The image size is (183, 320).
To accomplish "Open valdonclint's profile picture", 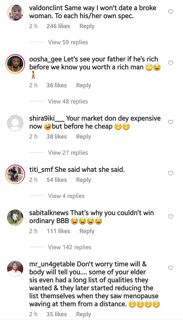I will click(15, 13).
